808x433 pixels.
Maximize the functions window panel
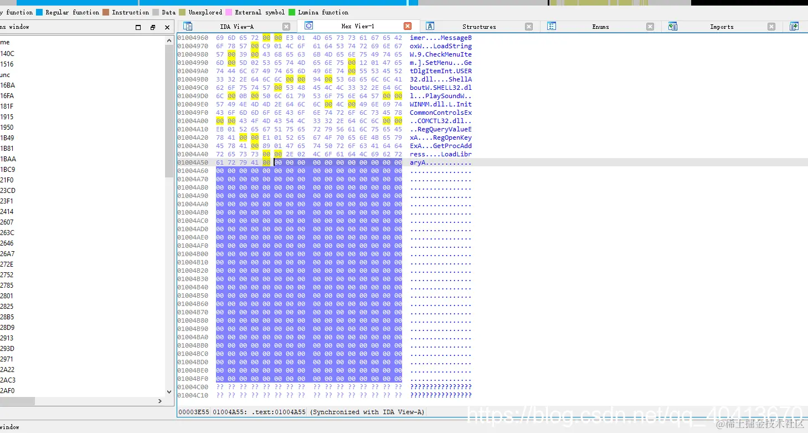point(138,27)
